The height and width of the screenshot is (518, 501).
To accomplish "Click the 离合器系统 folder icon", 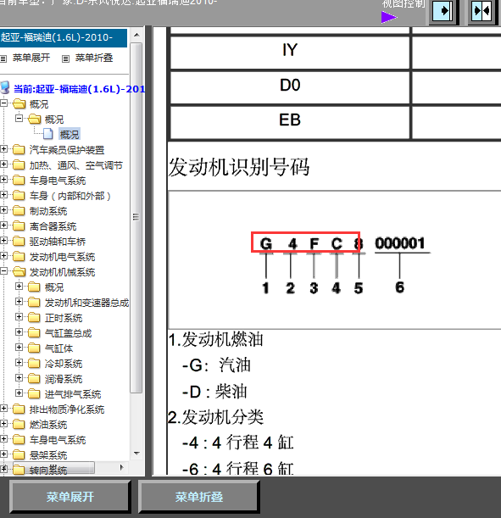I will coord(19,226).
